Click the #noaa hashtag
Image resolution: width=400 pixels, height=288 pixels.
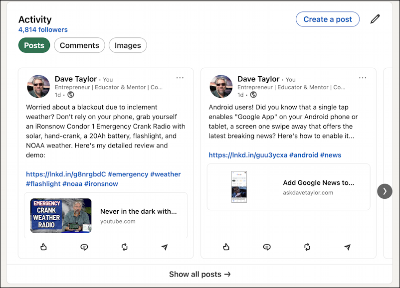pos(72,184)
